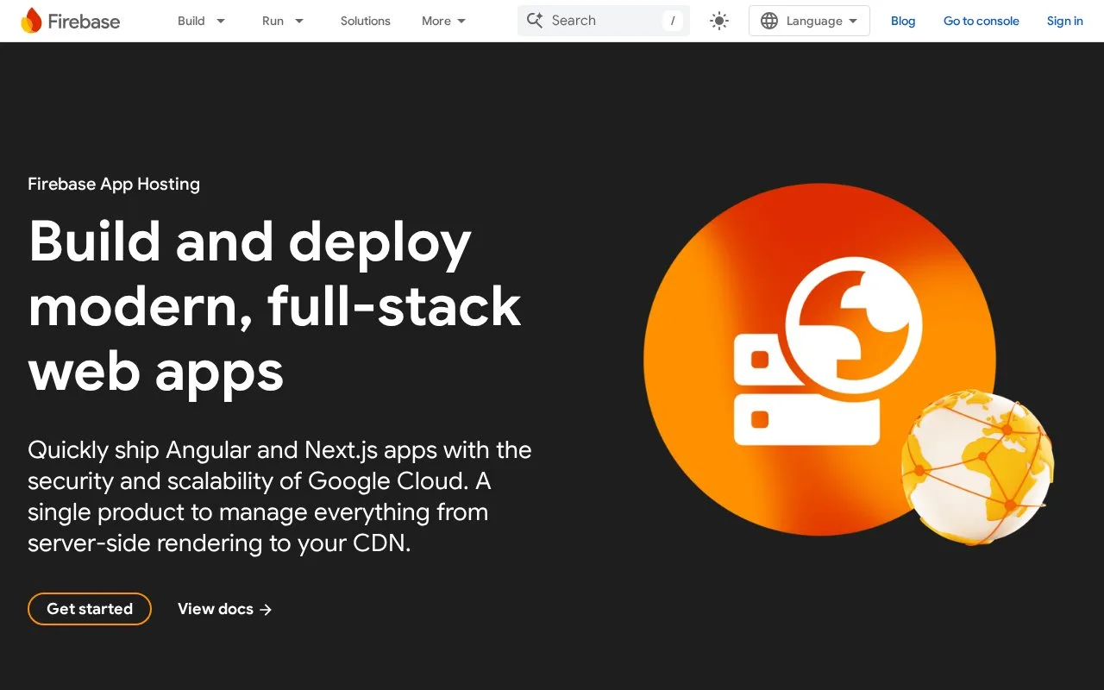Expand the Run menu arrow
Image resolution: width=1104 pixels, height=690 pixels.
[299, 21]
